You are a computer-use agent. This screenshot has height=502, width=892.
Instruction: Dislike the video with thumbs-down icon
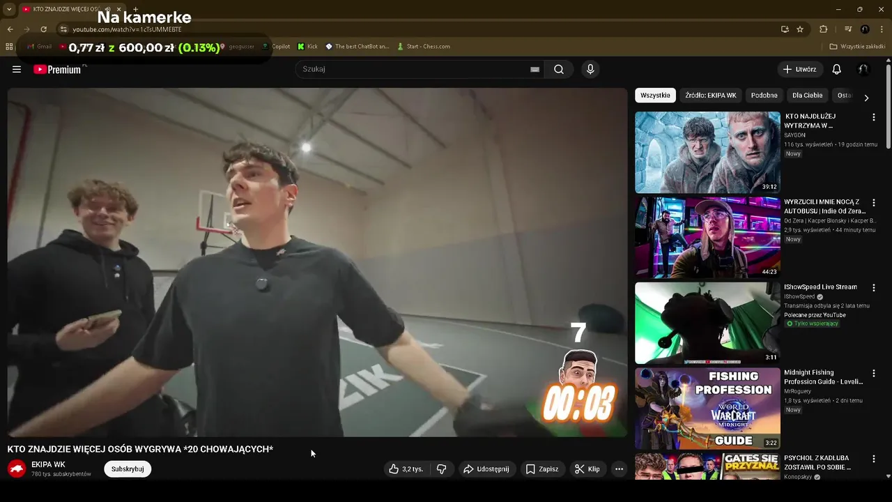(x=442, y=469)
